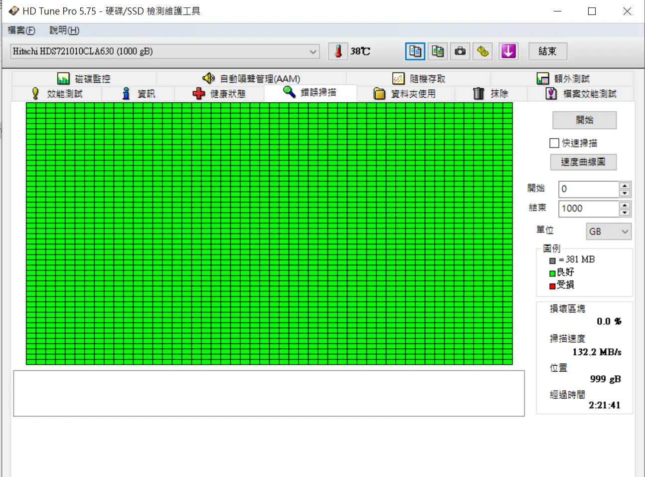This screenshot has width=645, height=477.
Task: Open the 資料夾使用 folder usage tab
Action: (405, 94)
